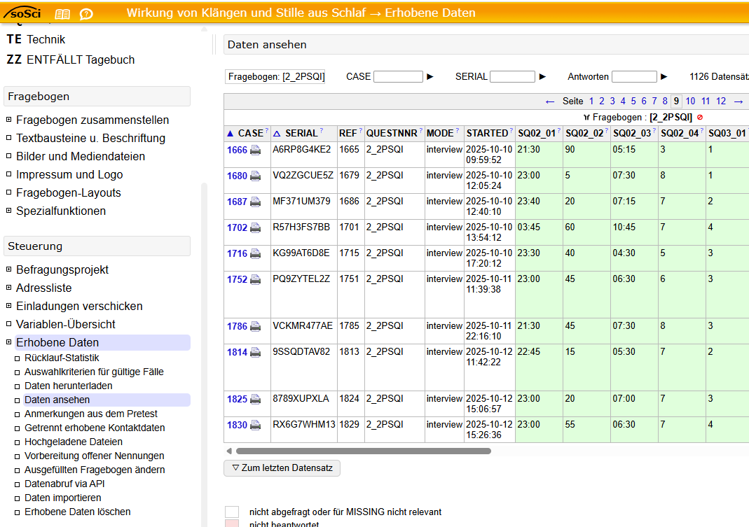Go to previous page with left arrow
Screen dimensions: 749x527
(550, 101)
